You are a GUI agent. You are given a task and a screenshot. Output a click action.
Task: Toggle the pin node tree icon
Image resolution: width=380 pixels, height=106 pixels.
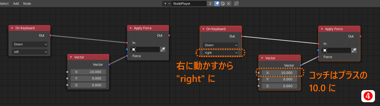click(236, 4)
